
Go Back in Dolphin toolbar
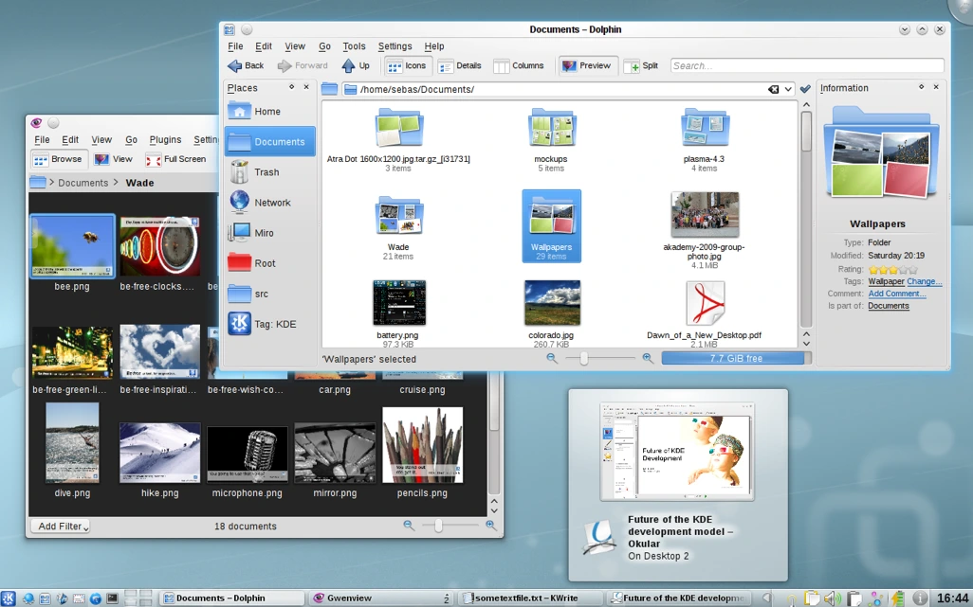click(x=246, y=65)
